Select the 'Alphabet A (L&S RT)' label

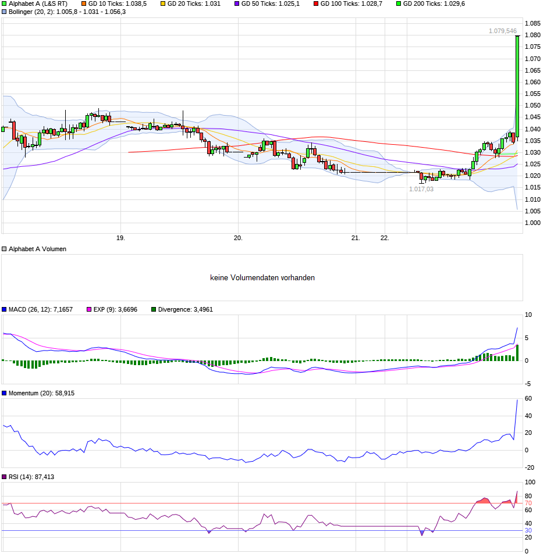[38, 4]
